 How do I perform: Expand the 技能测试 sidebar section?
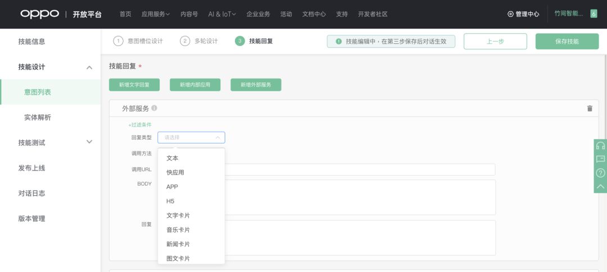(89, 142)
